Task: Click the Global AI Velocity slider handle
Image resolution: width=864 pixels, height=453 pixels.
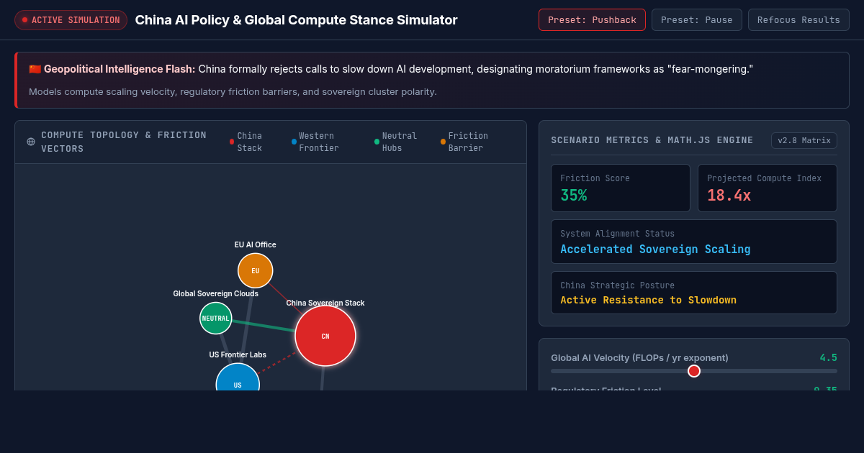Action: click(x=694, y=371)
